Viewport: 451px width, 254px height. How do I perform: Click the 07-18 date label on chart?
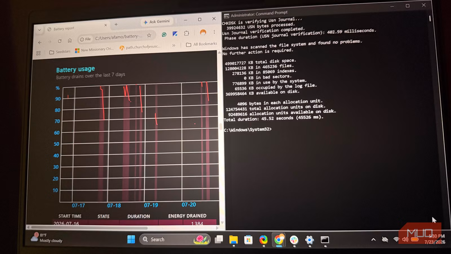[114, 205]
